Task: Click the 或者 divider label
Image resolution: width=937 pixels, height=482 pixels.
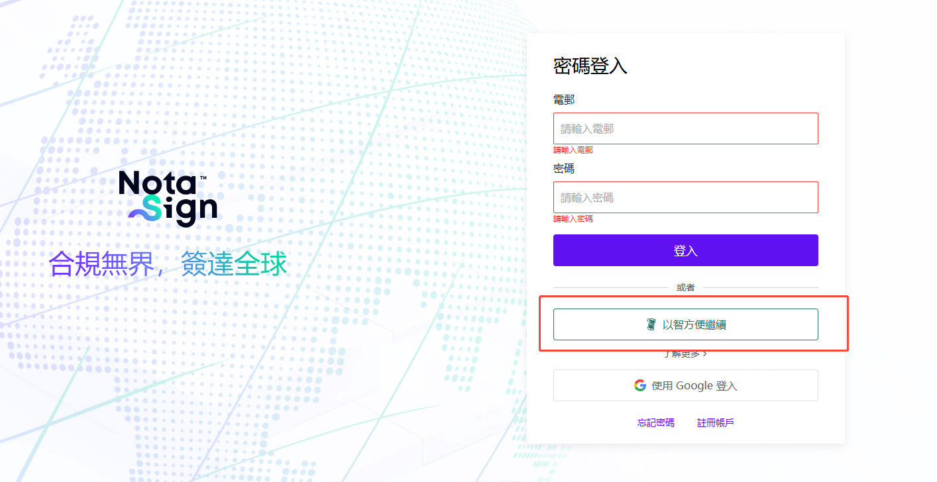Action: 685,287
